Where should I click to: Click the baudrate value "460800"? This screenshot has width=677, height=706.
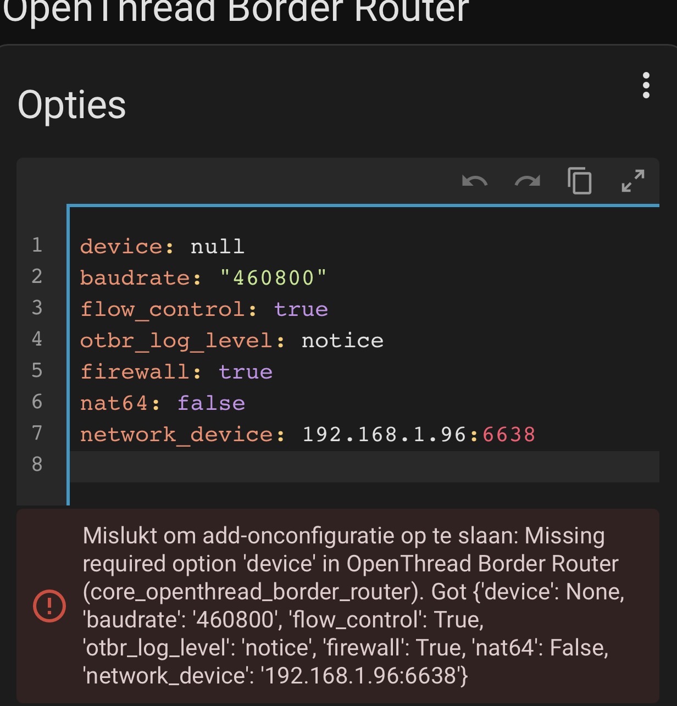pos(273,277)
